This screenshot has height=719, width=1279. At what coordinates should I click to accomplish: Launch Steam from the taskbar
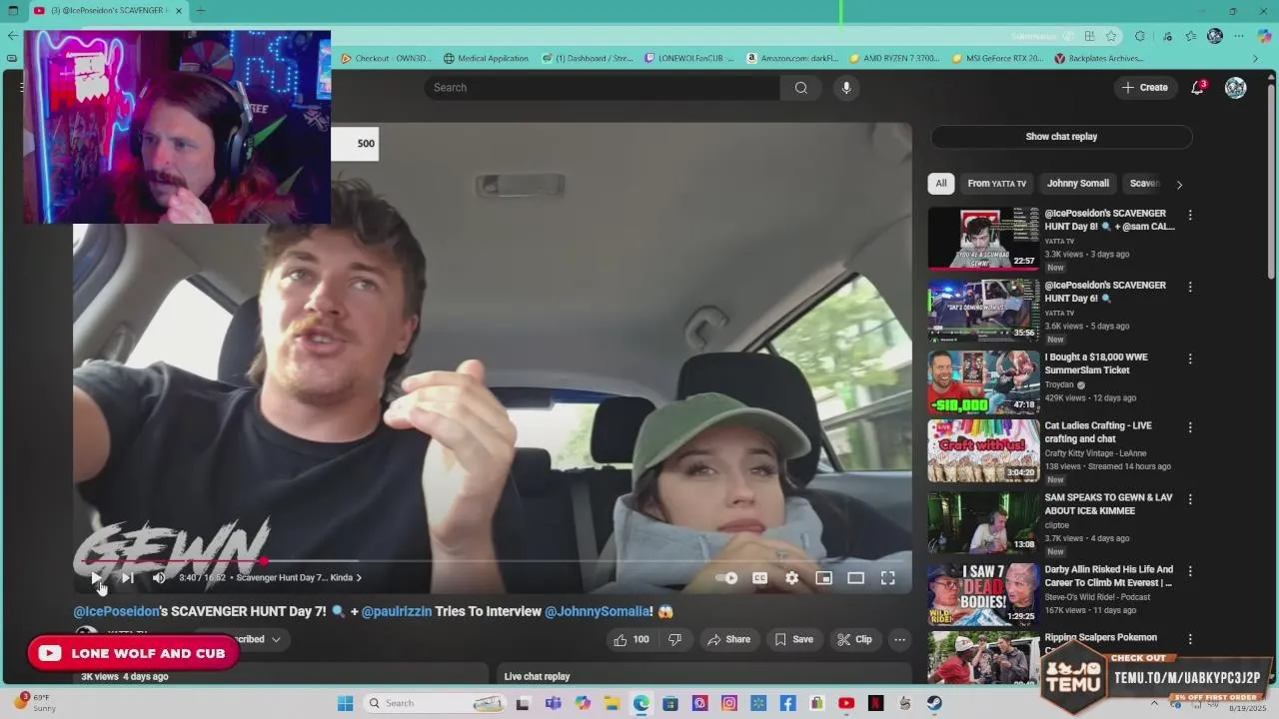click(934, 703)
